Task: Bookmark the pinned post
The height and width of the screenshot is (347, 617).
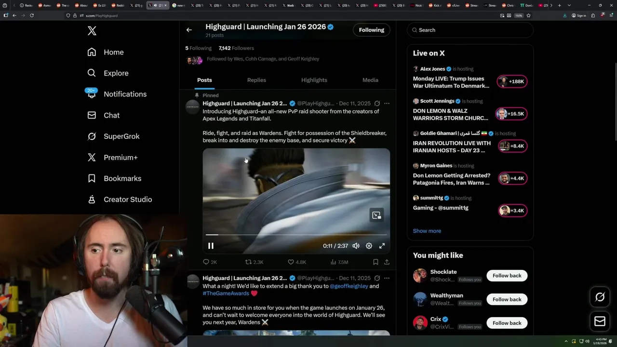Action: click(376, 262)
